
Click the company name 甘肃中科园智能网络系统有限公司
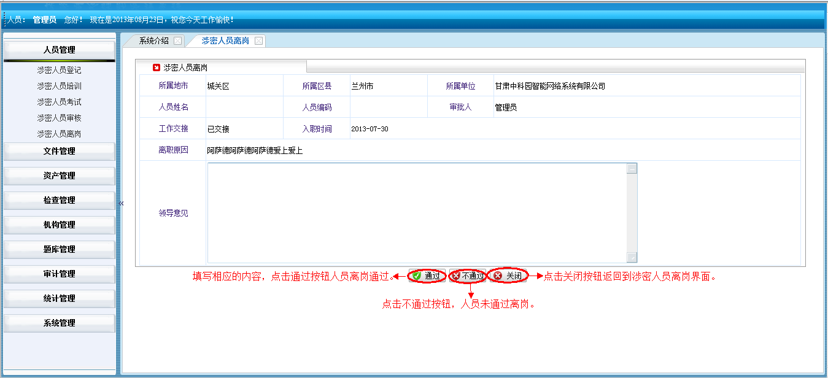(550, 86)
